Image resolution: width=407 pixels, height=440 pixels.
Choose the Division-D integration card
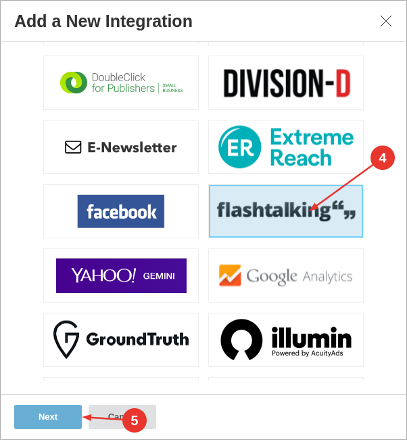[x=286, y=83]
